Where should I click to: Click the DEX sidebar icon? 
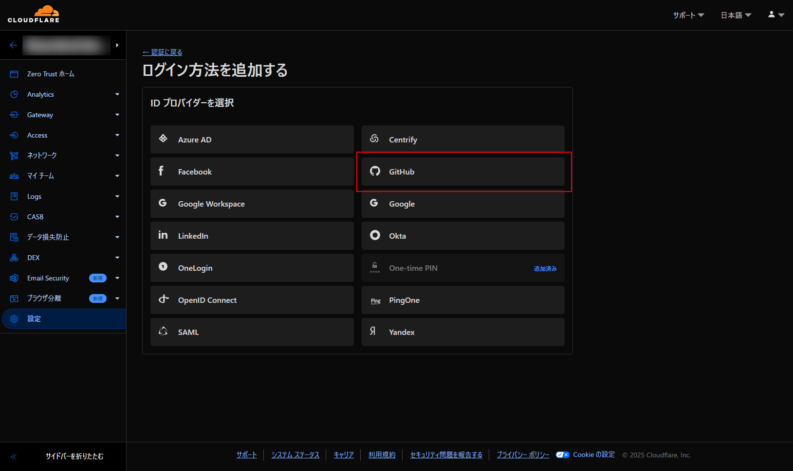(14, 258)
